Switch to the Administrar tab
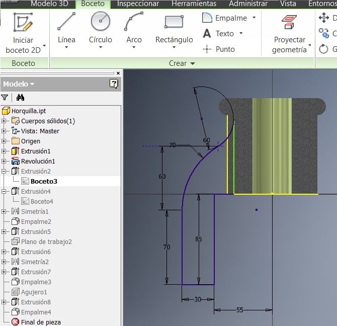This screenshot has height=326, width=337. [x=248, y=4]
